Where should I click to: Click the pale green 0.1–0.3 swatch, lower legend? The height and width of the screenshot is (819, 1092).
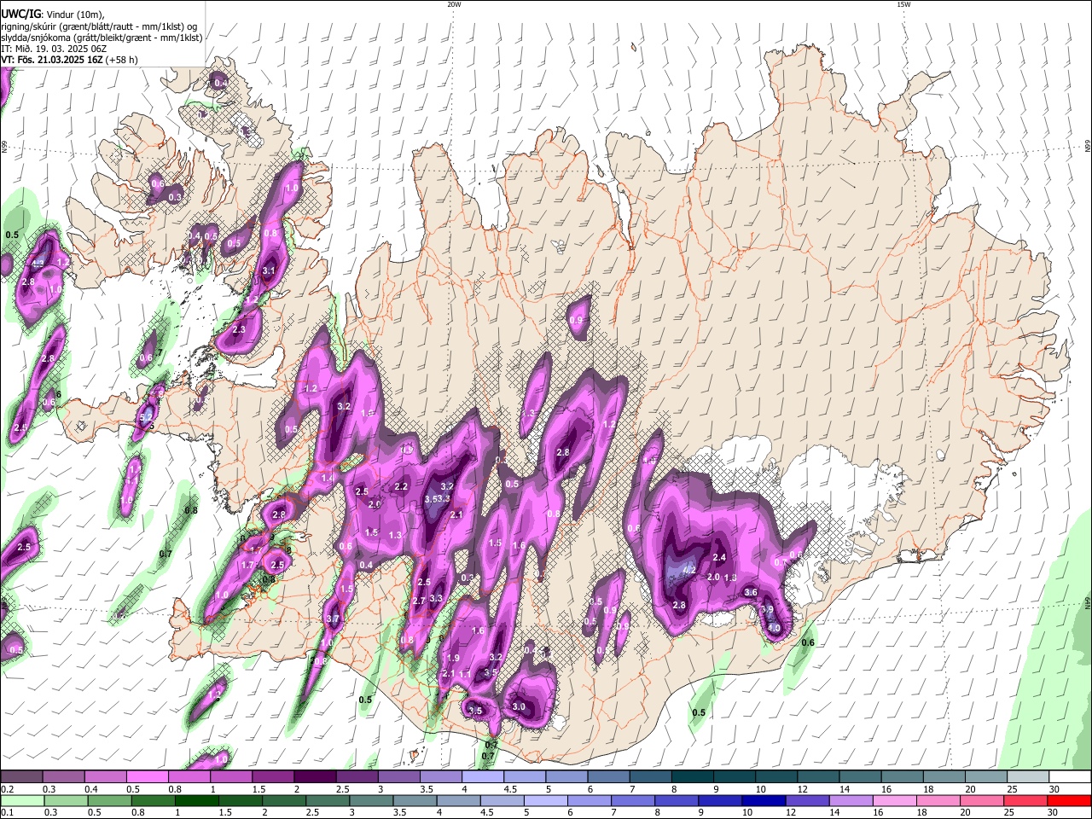tap(21, 800)
